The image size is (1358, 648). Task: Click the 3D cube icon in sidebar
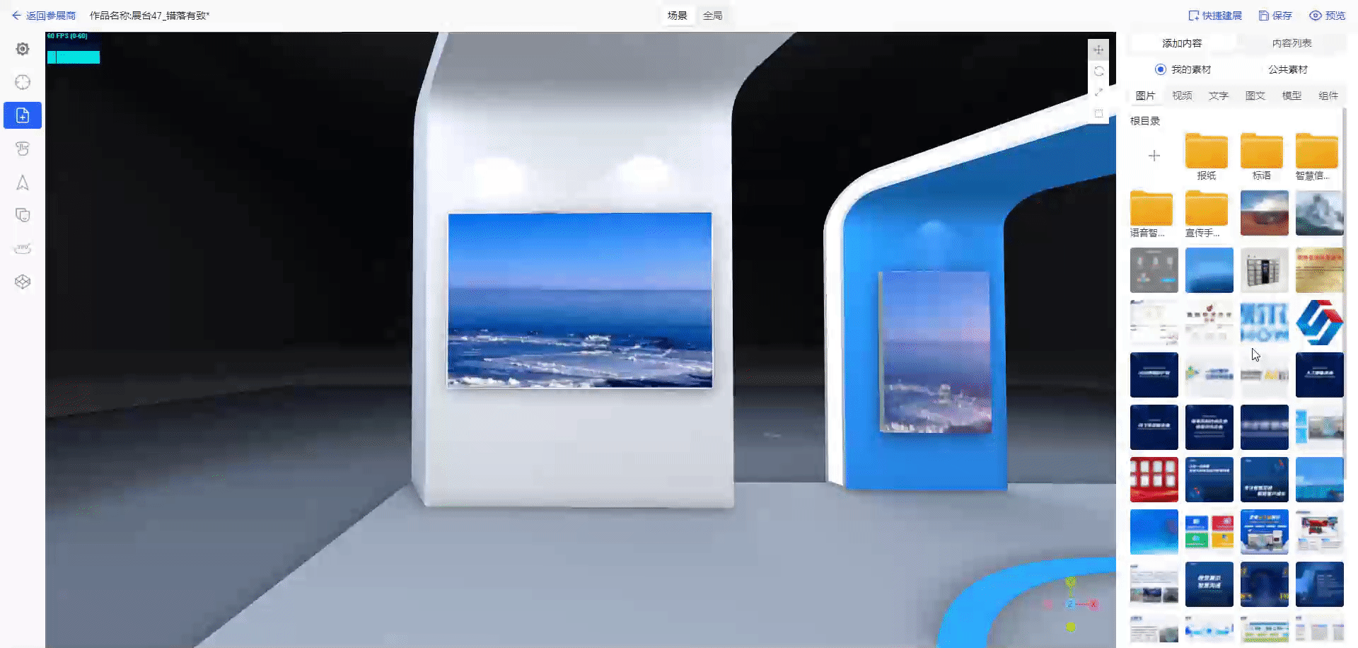click(x=23, y=282)
